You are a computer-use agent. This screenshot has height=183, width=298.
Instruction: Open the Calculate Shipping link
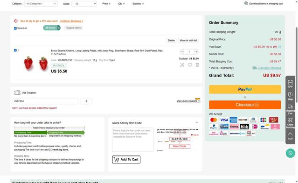270,68
